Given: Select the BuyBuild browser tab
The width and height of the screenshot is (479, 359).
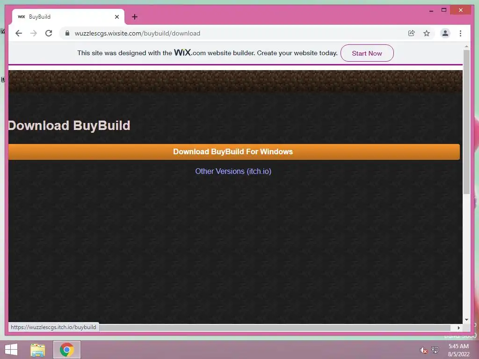Looking at the screenshot, I should point(68,17).
